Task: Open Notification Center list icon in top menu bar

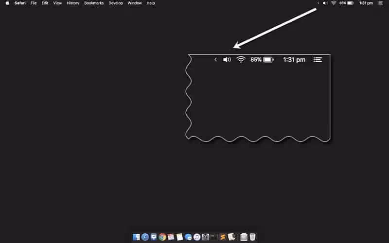Action: 380,3
